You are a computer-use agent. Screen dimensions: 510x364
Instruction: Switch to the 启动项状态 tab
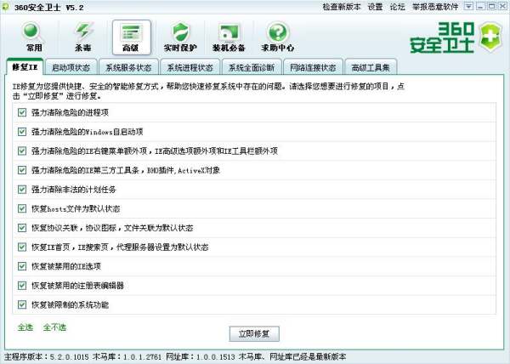[71, 67]
